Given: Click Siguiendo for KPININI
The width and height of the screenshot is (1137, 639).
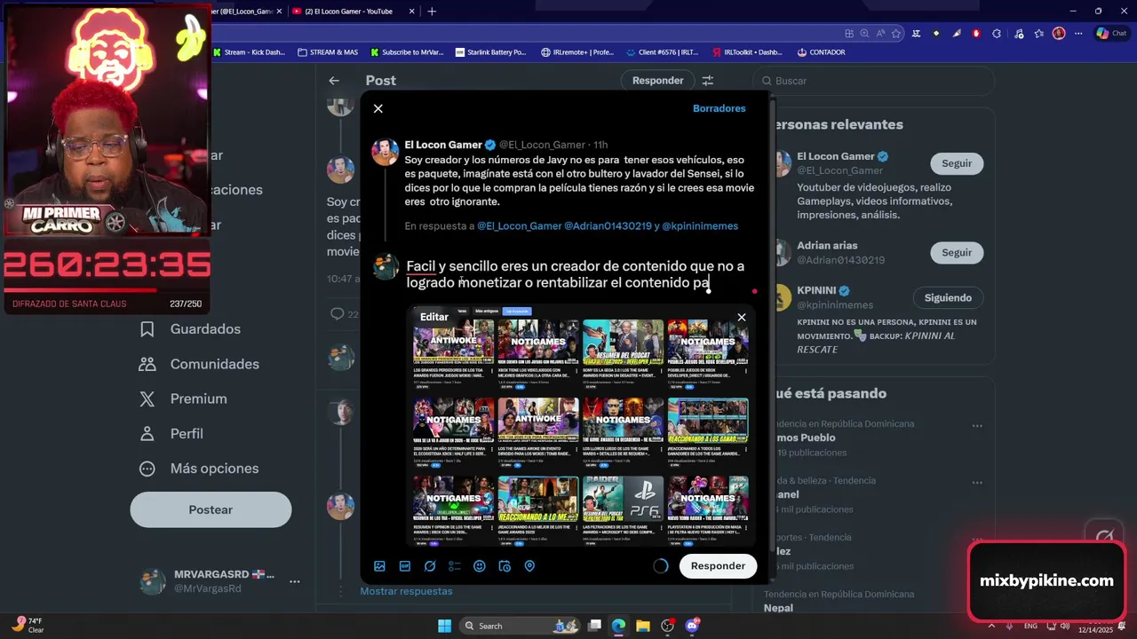Looking at the screenshot, I should point(948,297).
